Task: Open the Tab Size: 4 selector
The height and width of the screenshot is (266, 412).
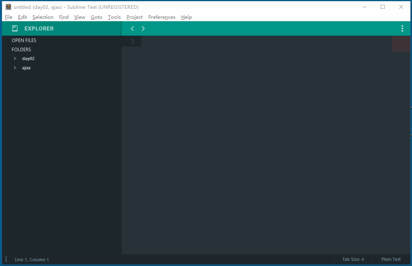Action: point(353,259)
